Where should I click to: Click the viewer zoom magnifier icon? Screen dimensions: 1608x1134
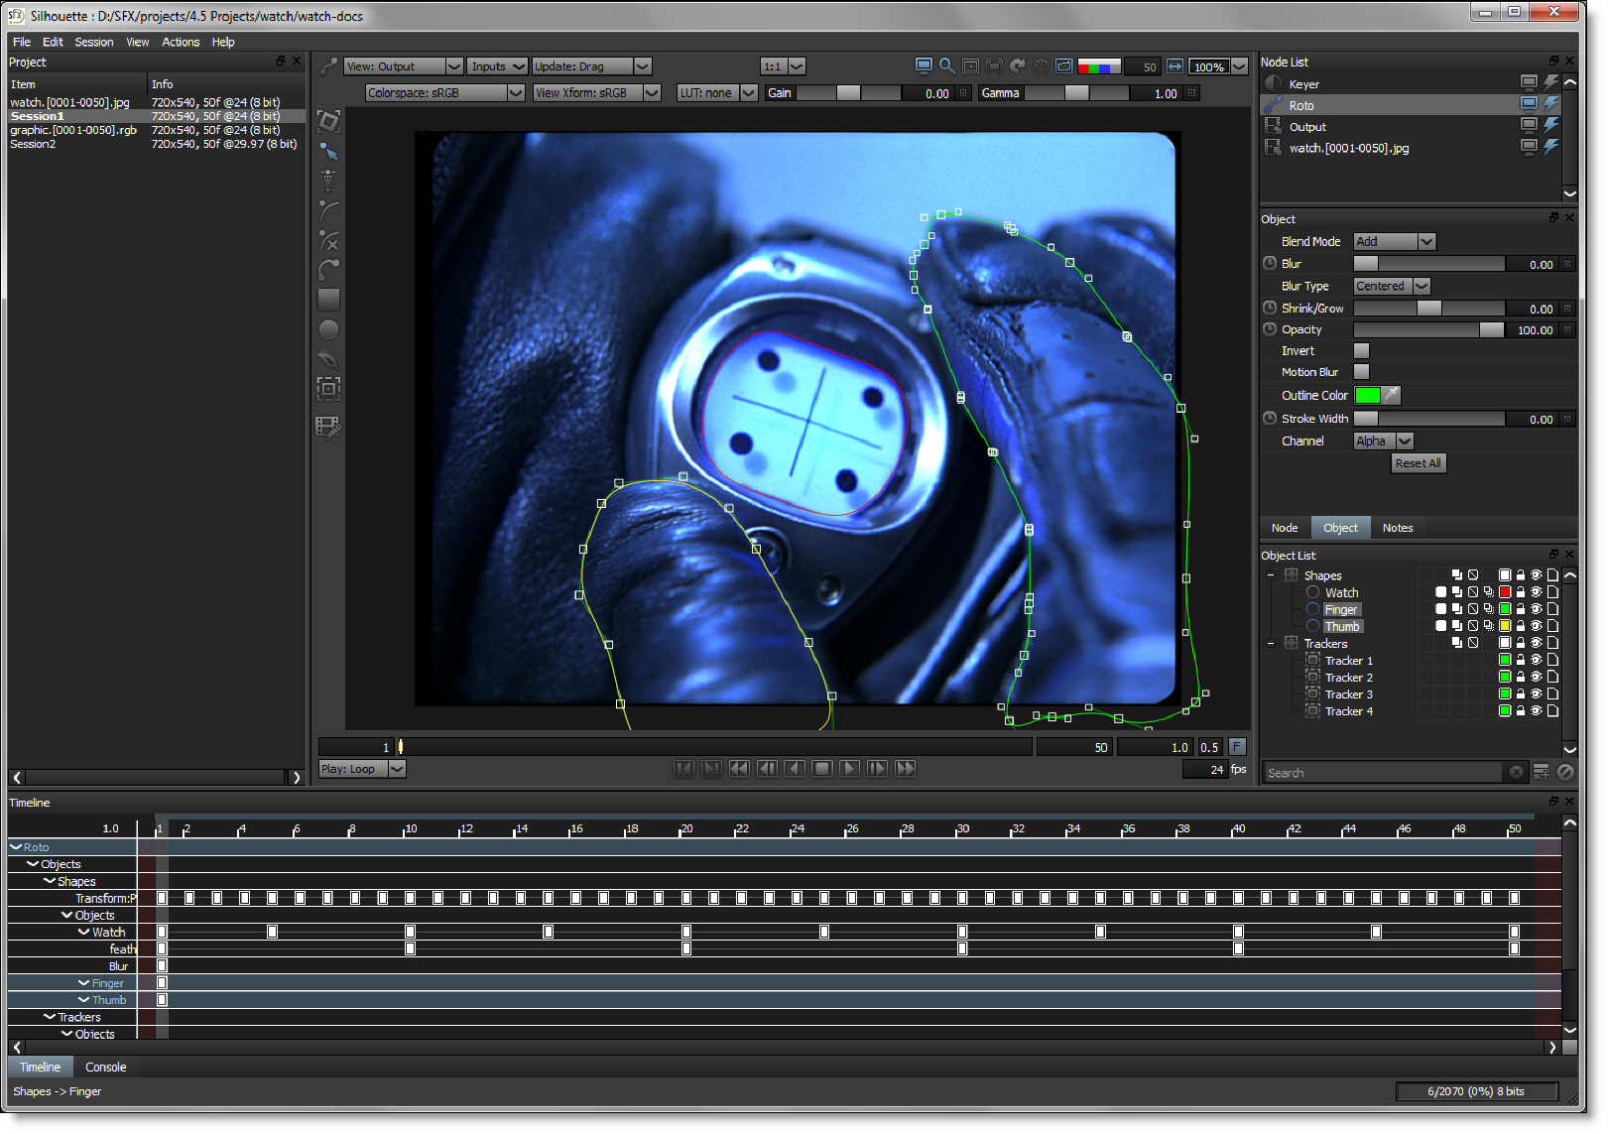point(947,66)
